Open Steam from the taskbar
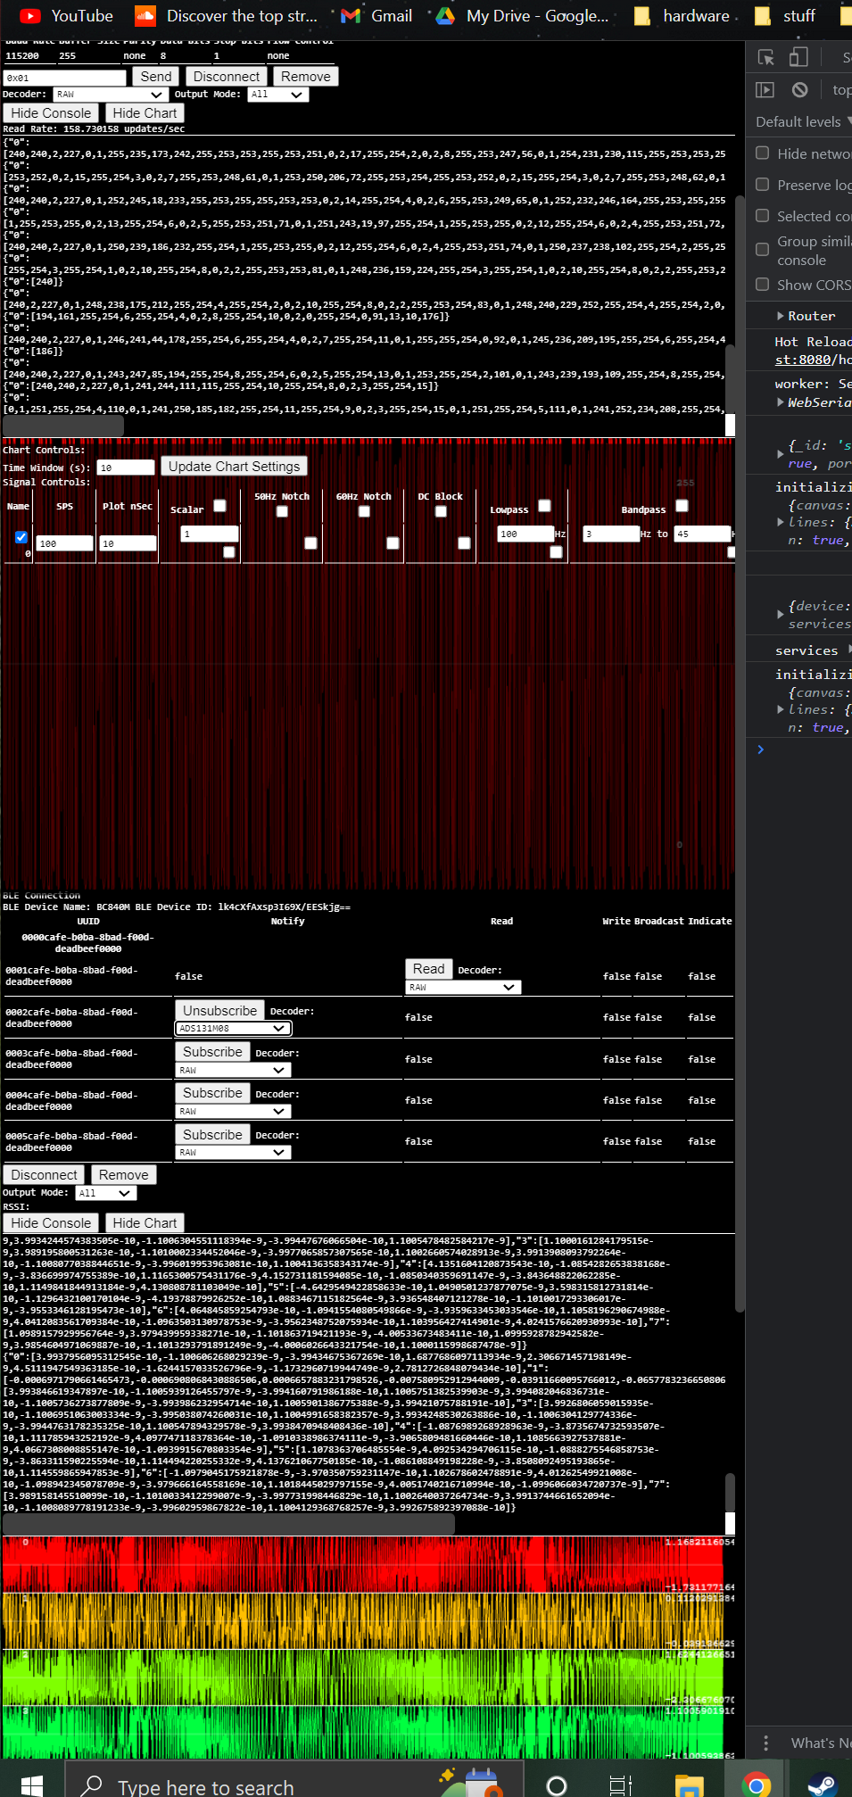Viewport: 852px width, 1797px height. 822,1785
